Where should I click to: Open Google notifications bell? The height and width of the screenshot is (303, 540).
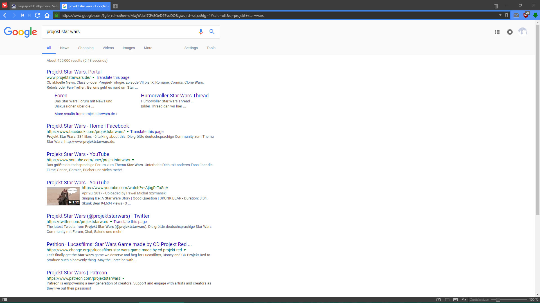(510, 32)
